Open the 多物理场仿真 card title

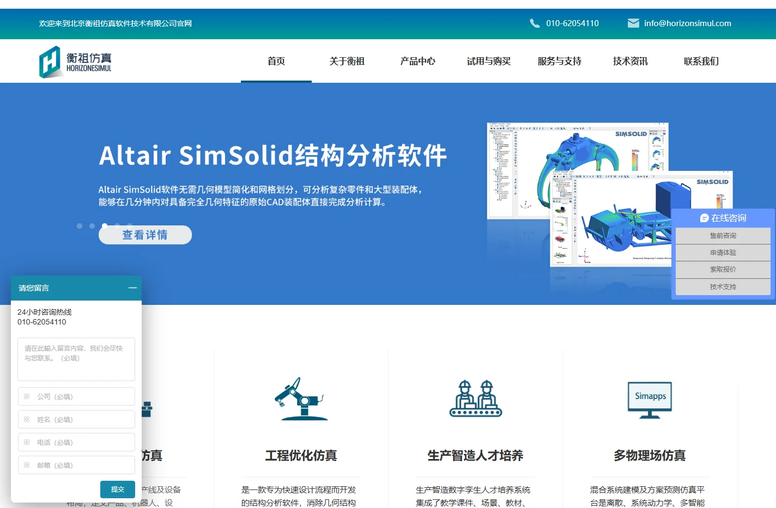(x=650, y=456)
